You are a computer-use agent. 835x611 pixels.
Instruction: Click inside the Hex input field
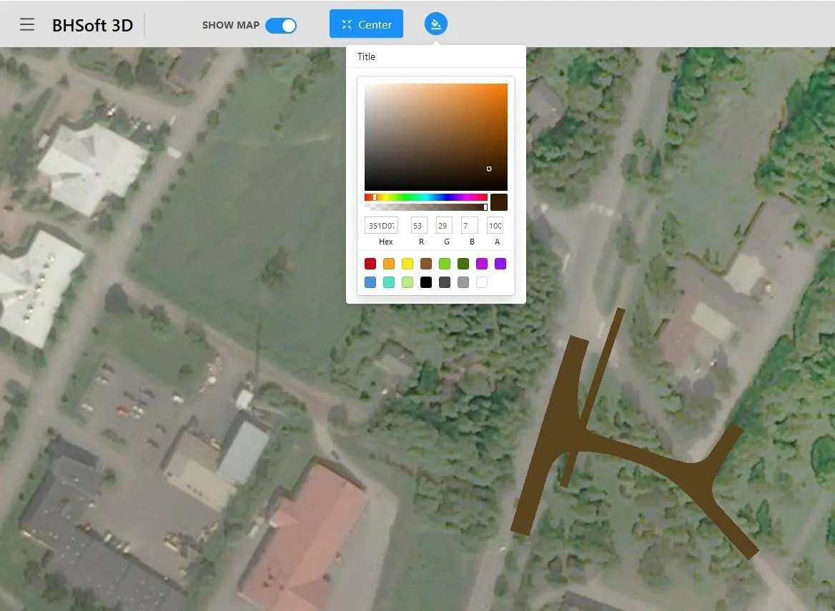(x=381, y=225)
